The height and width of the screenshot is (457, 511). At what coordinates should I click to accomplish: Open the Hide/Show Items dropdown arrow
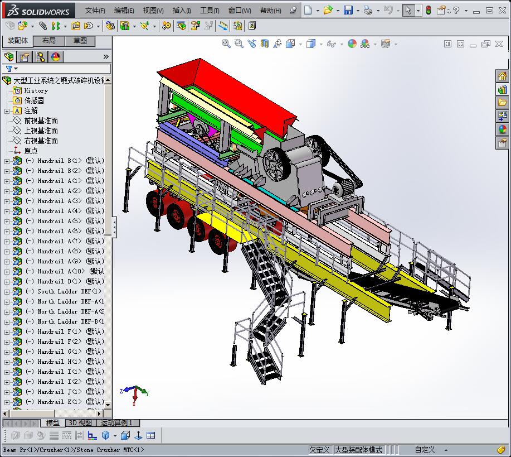(x=342, y=44)
